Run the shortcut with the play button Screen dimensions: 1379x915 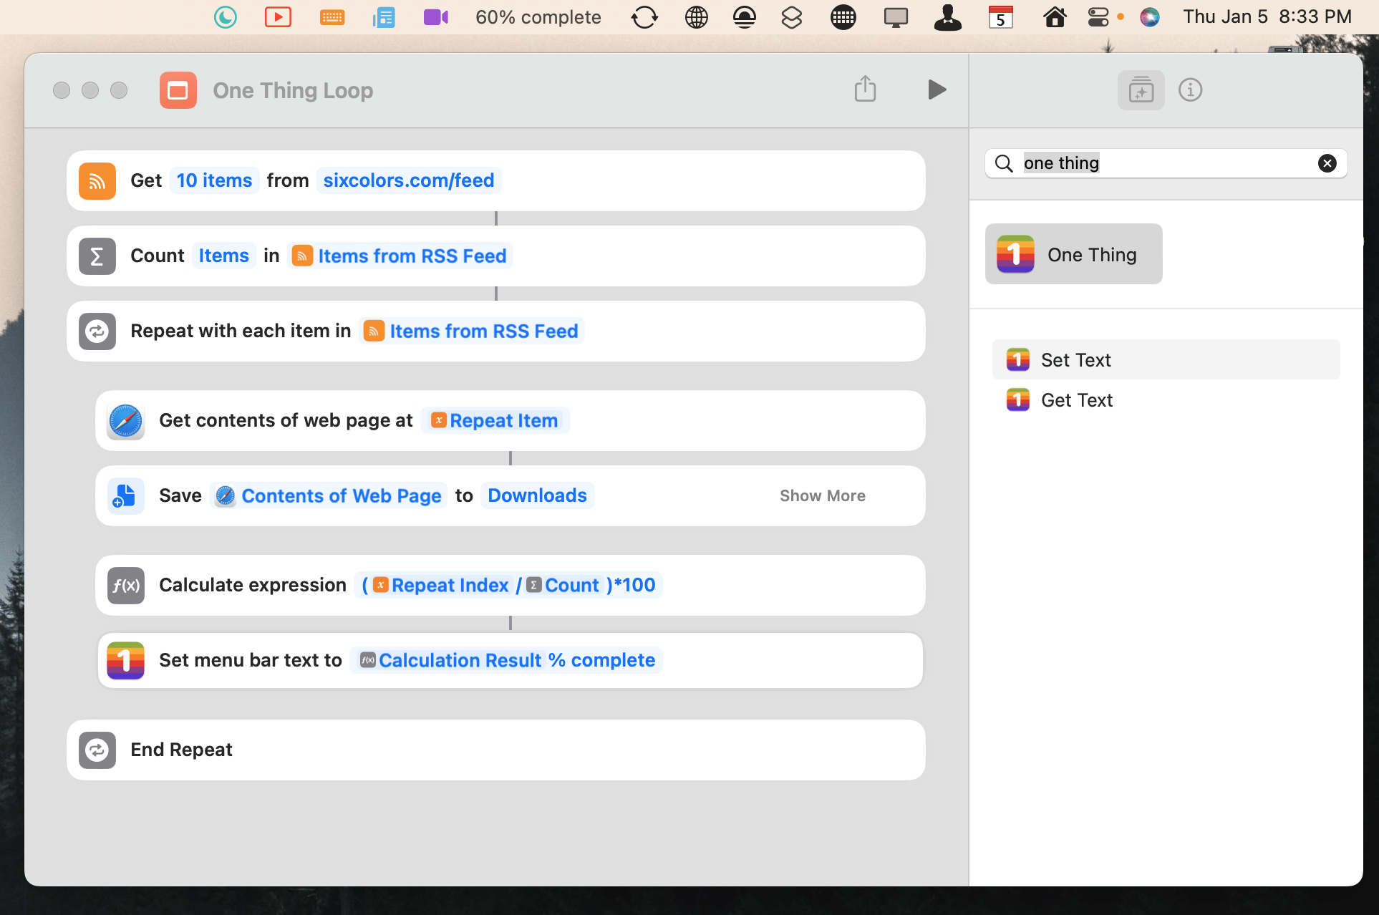(x=936, y=89)
